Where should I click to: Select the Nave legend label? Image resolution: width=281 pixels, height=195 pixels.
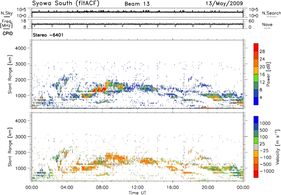(267, 25)
